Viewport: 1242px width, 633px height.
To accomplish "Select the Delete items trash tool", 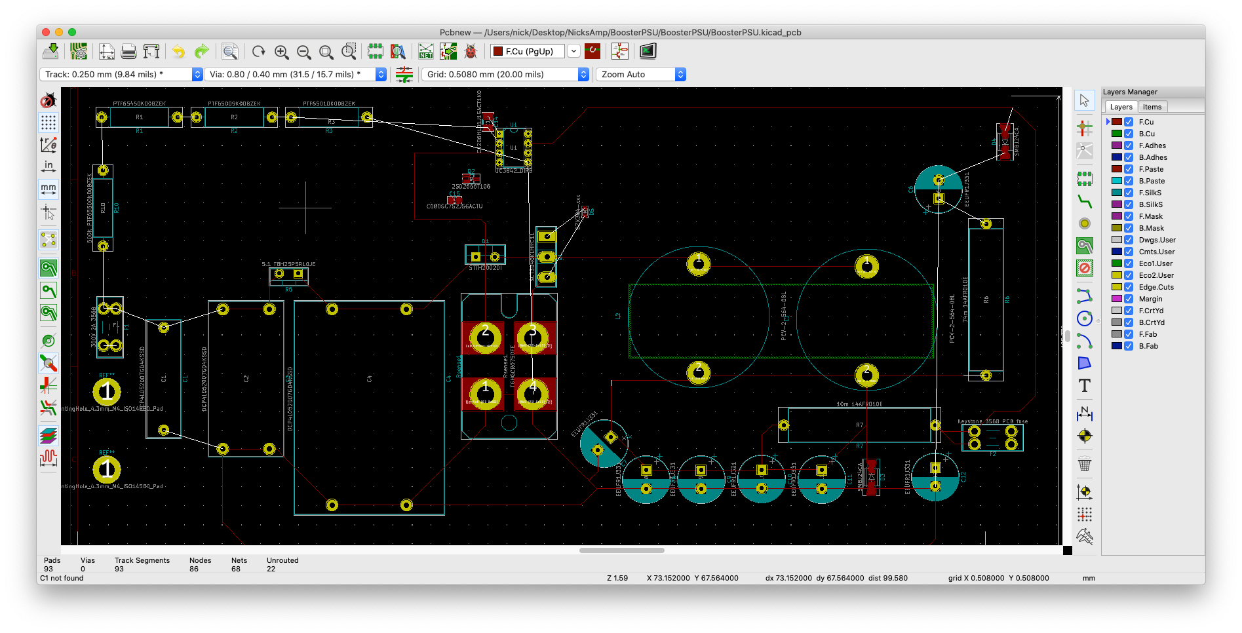I will pos(1085,465).
